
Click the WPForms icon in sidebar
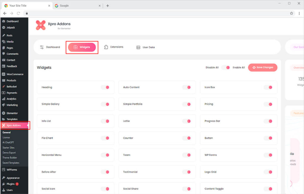4,170
